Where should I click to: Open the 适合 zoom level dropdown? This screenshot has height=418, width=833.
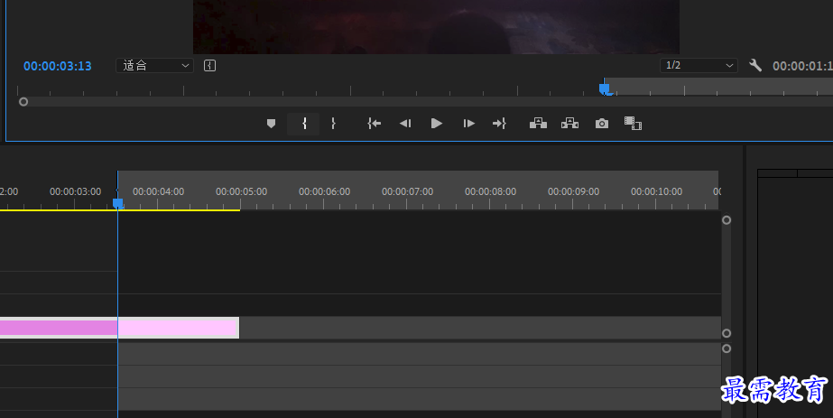154,65
